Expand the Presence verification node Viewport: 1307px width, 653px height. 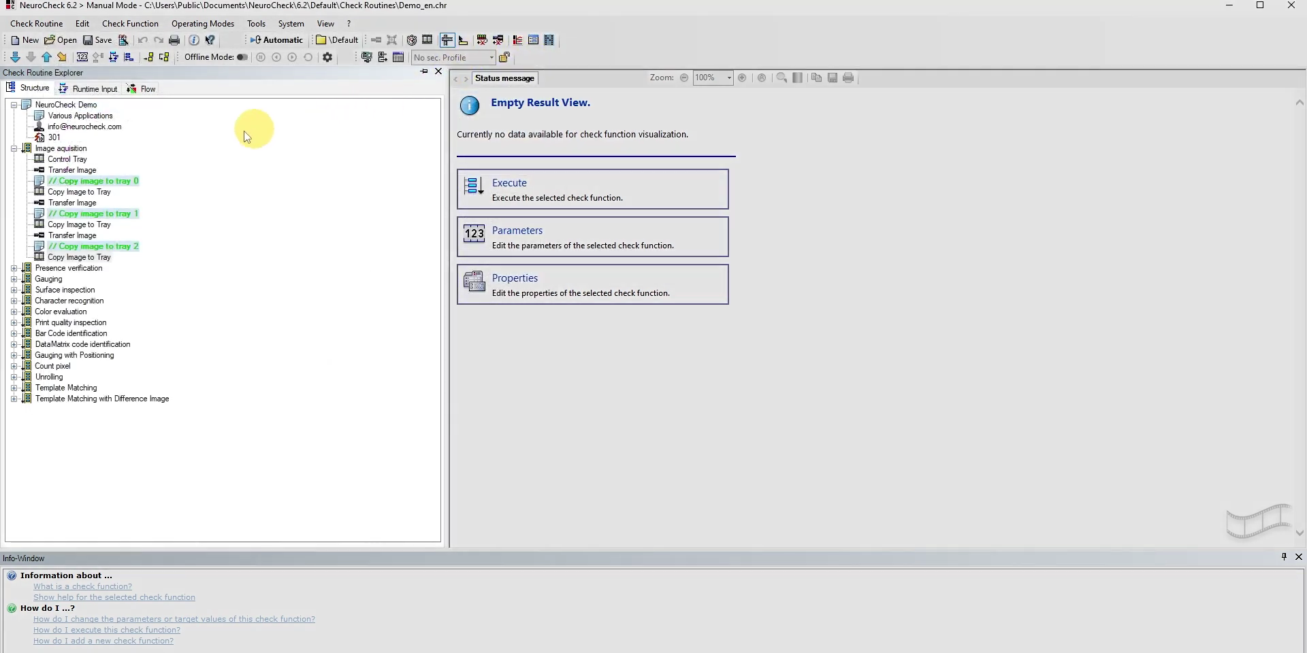14,268
